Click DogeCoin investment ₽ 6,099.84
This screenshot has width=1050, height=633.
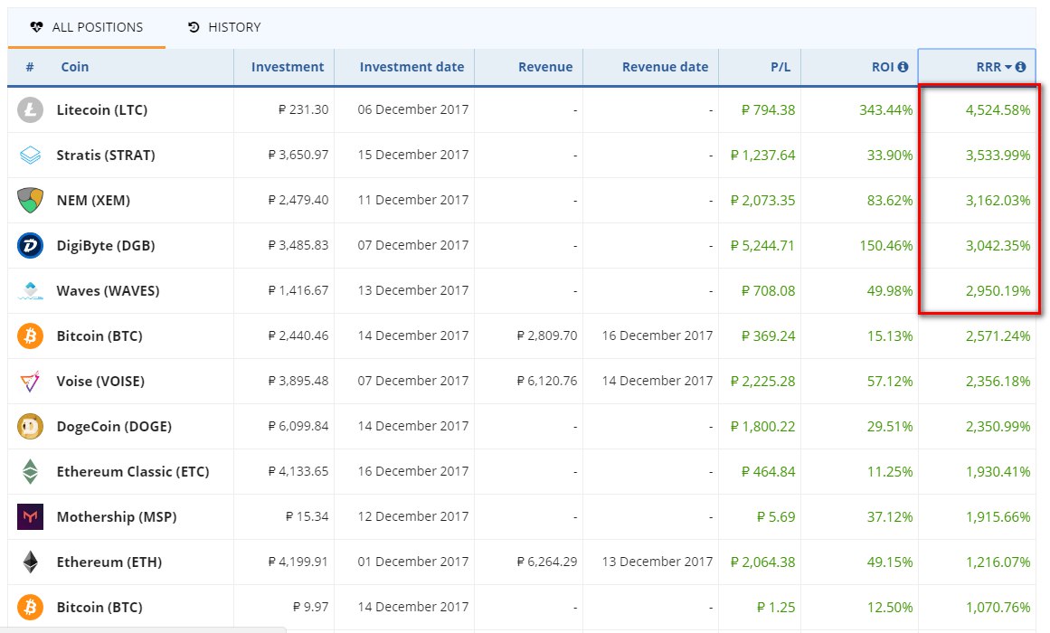[x=298, y=427]
